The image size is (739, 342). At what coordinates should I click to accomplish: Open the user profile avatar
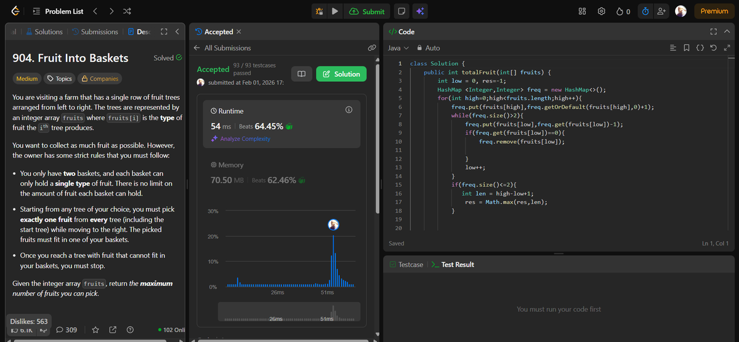pyautogui.click(x=680, y=11)
